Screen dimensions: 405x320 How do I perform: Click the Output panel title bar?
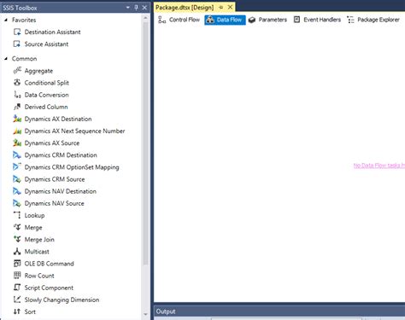pos(279,311)
